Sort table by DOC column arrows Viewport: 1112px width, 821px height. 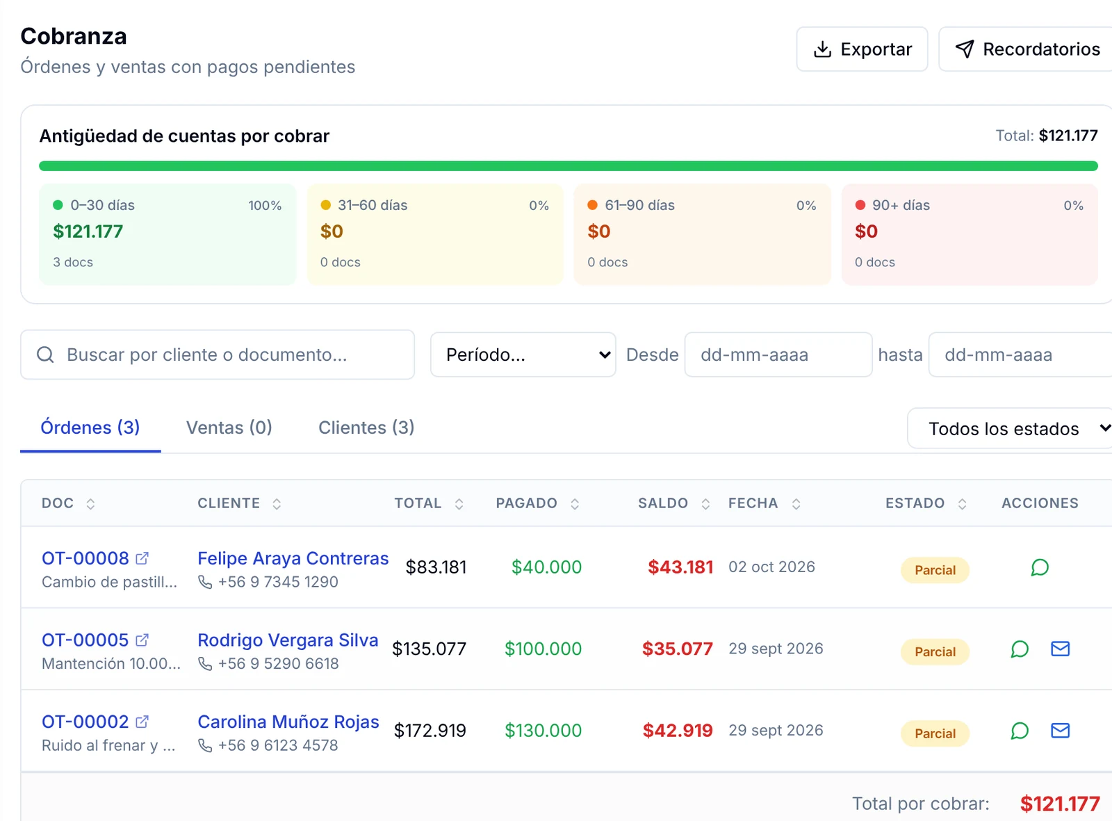(x=90, y=504)
